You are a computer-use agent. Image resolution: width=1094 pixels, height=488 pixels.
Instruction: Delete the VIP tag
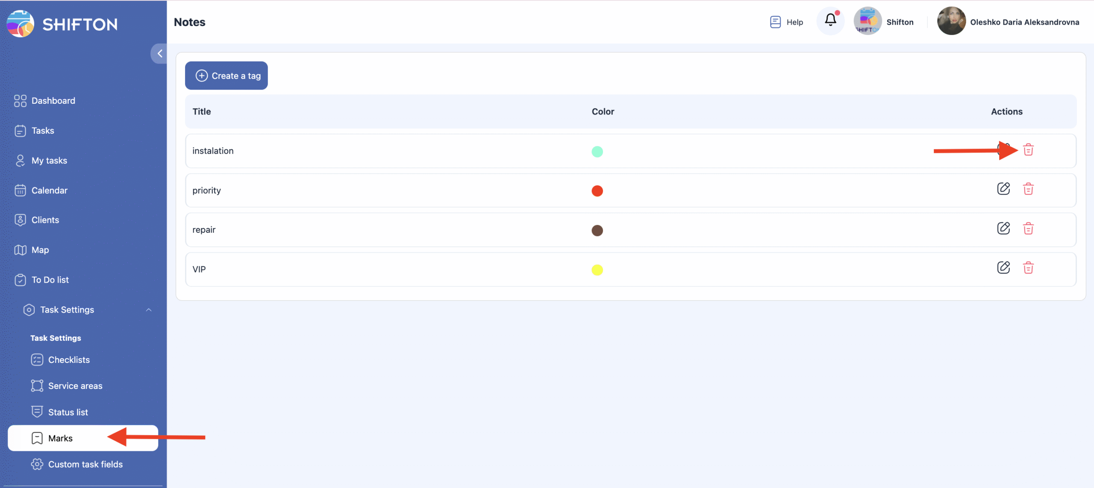click(x=1028, y=268)
